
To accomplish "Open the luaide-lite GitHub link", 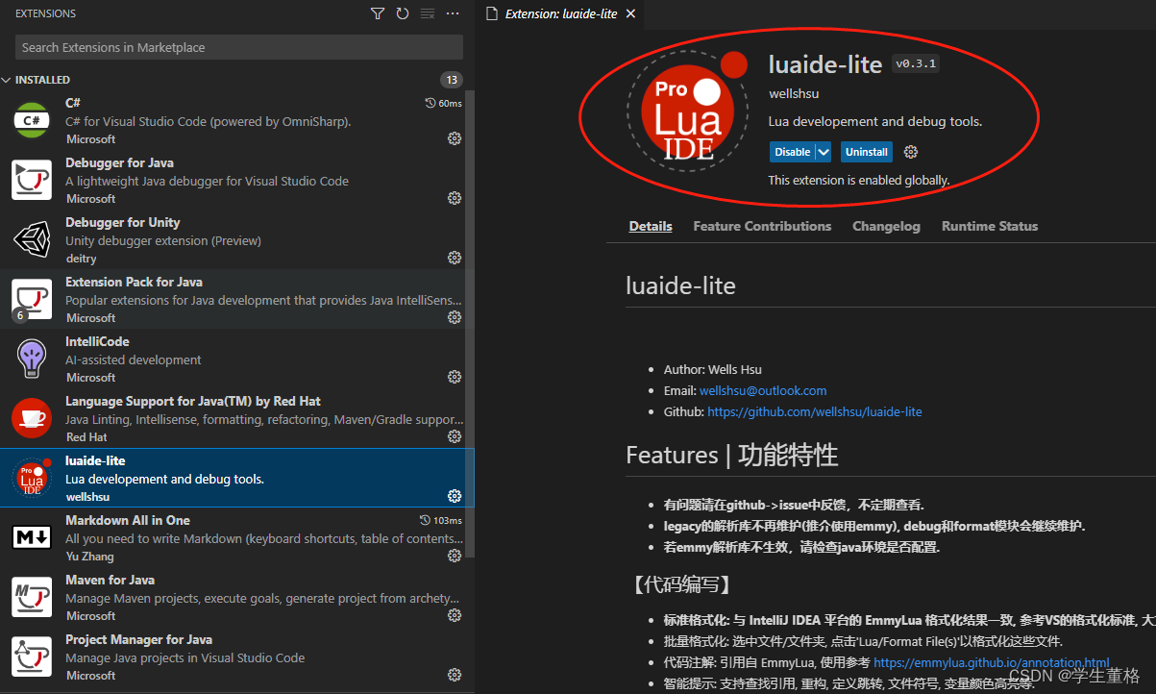I will pos(814,411).
